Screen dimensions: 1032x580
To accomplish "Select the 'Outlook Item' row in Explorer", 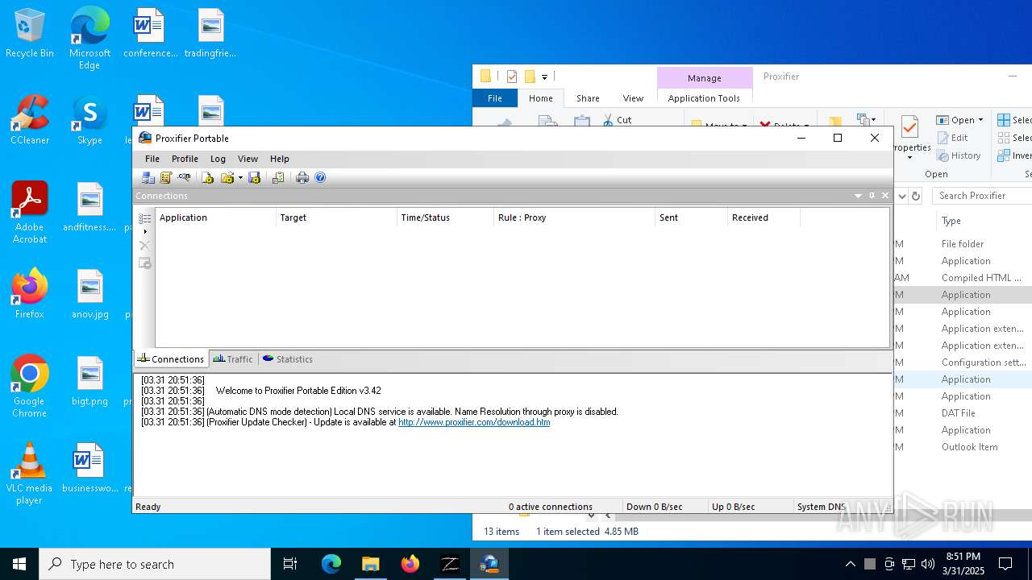I will pyautogui.click(x=963, y=447).
